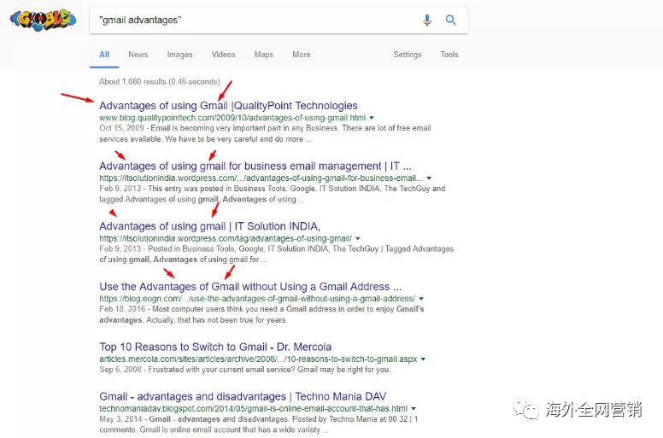Open "Gmail - advantages and disadvantages | Techno Mania DAV"
663x438 pixels.
[x=243, y=397]
